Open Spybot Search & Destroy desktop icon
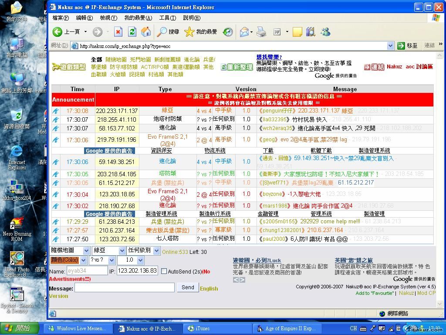 pos(17,300)
